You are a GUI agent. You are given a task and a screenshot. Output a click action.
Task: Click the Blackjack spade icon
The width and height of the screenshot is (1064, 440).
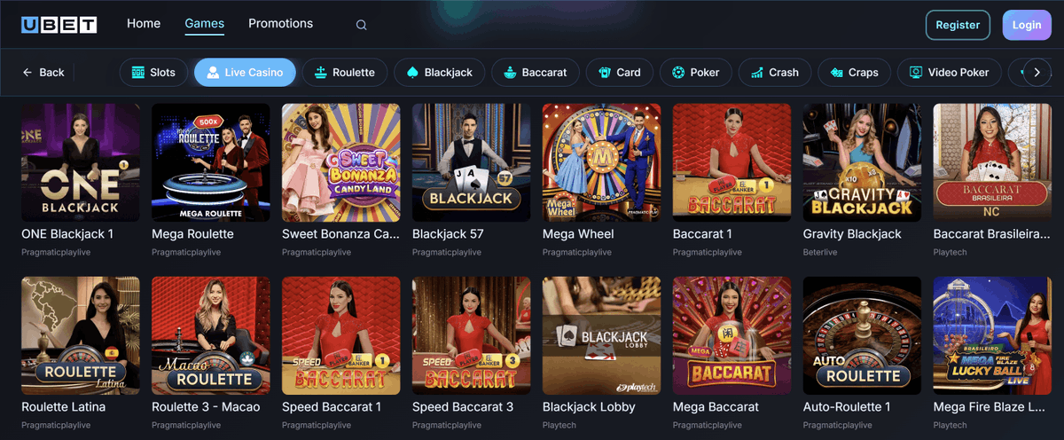pyautogui.click(x=412, y=73)
